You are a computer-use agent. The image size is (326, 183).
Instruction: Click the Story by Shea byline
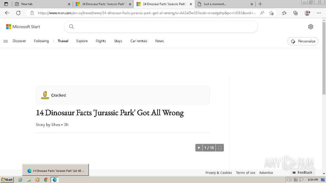(48, 125)
